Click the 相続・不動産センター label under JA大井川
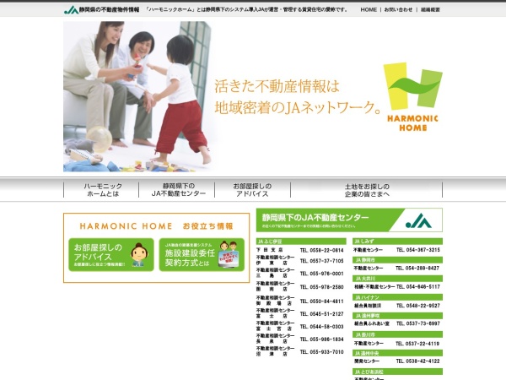506x380 pixels. click(x=374, y=287)
